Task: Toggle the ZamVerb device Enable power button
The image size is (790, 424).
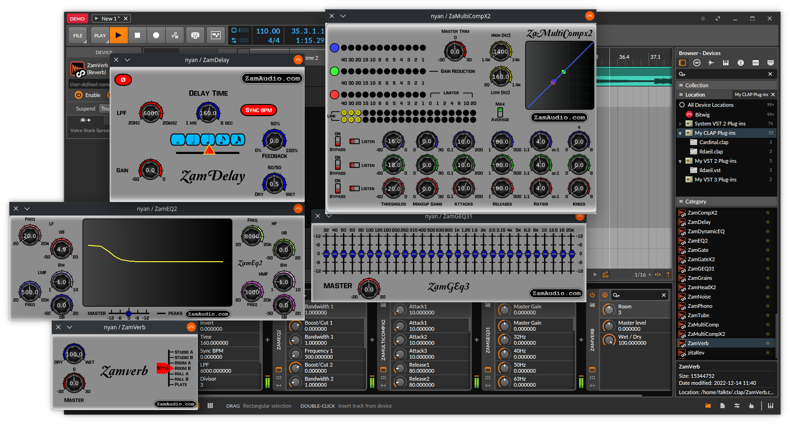Action: coord(78,95)
